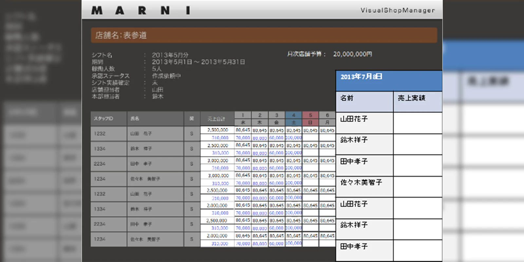Screen dimensions: 524x262
Task: Click the 売上実績 column header
Action: click(x=411, y=98)
